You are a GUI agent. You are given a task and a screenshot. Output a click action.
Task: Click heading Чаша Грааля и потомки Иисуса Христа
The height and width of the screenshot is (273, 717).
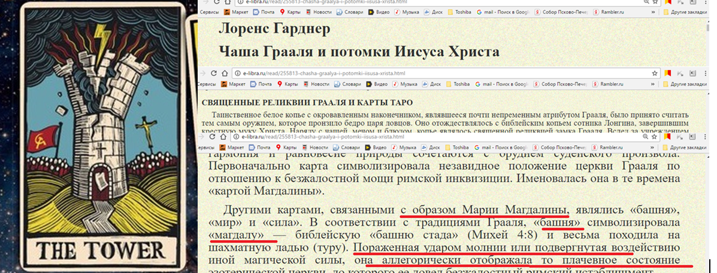click(359, 51)
